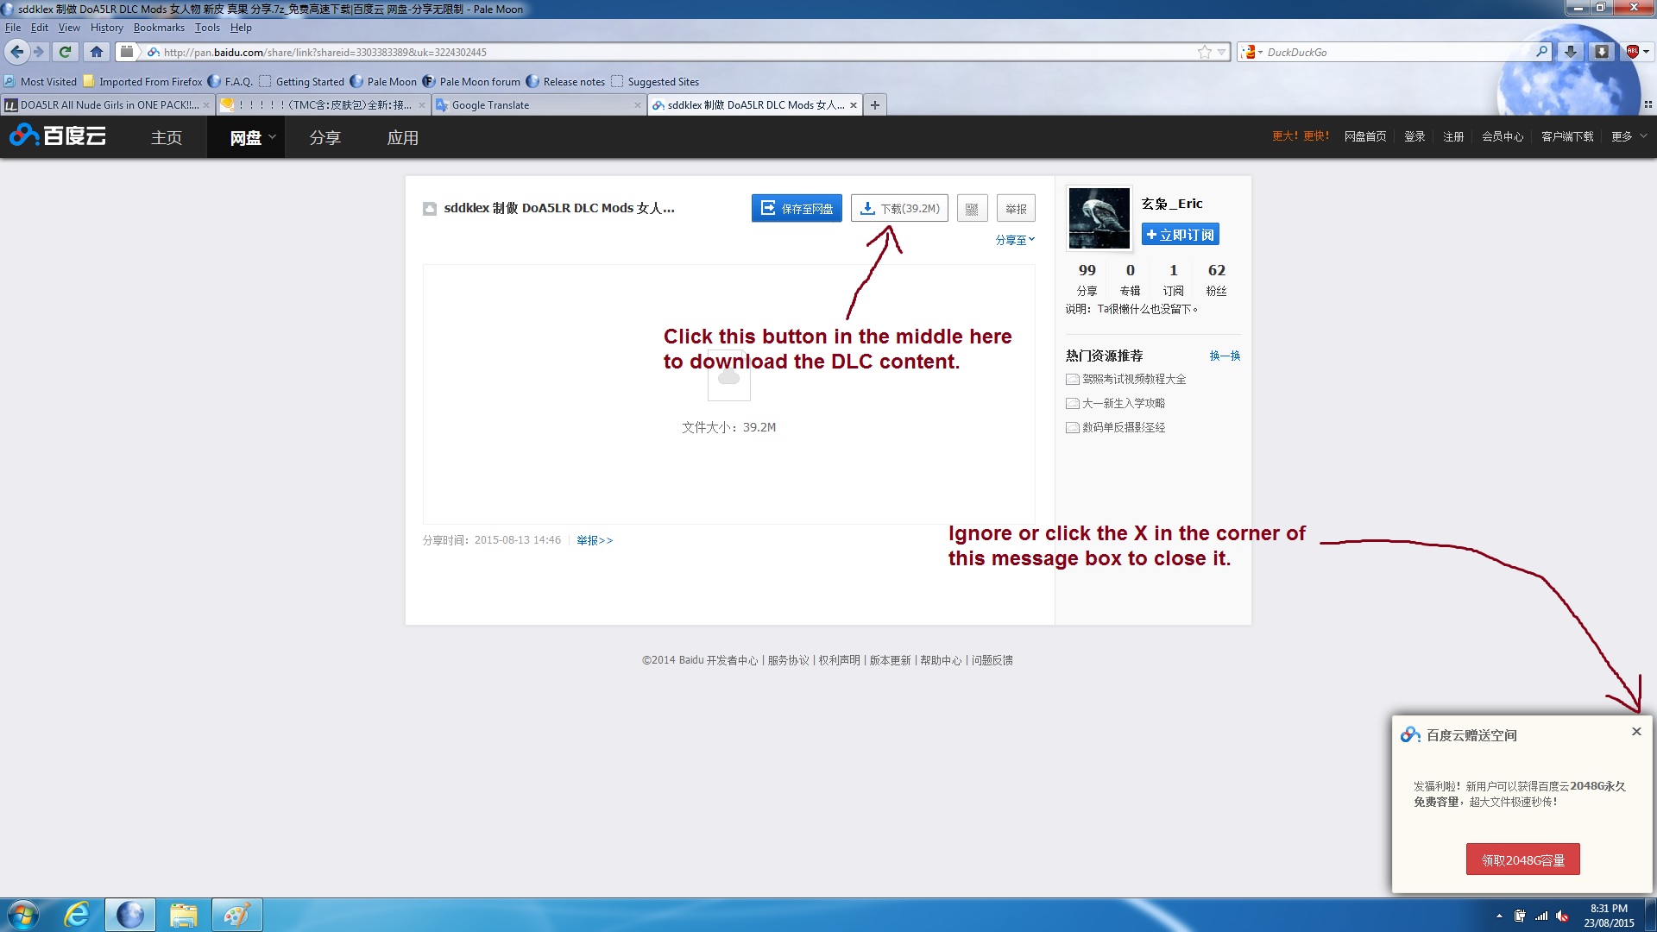Click the Home toolbar icon
Viewport: 1657px width, 932px height.
[x=97, y=52]
